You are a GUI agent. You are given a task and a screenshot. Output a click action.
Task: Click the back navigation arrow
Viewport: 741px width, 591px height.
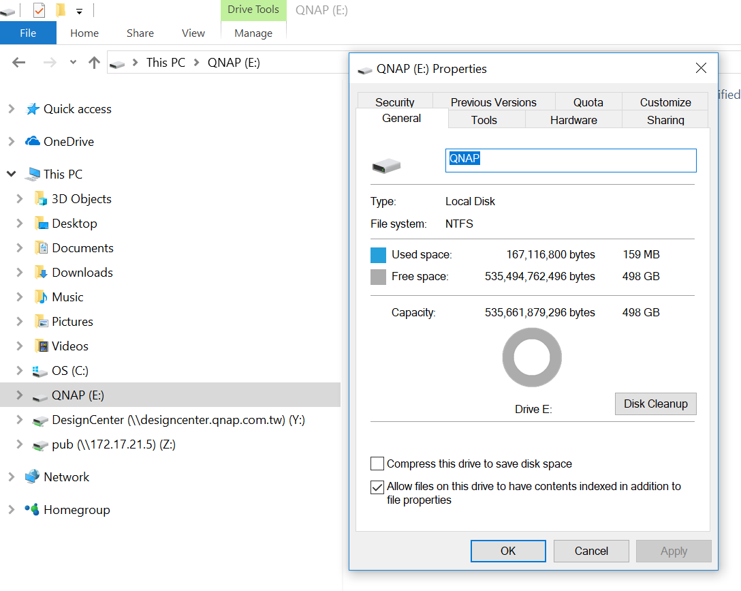coord(19,63)
